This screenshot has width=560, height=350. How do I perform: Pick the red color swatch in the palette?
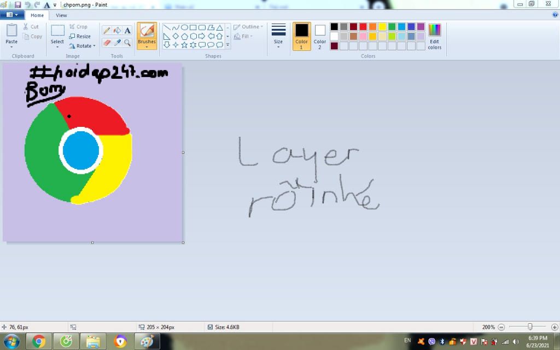363,27
